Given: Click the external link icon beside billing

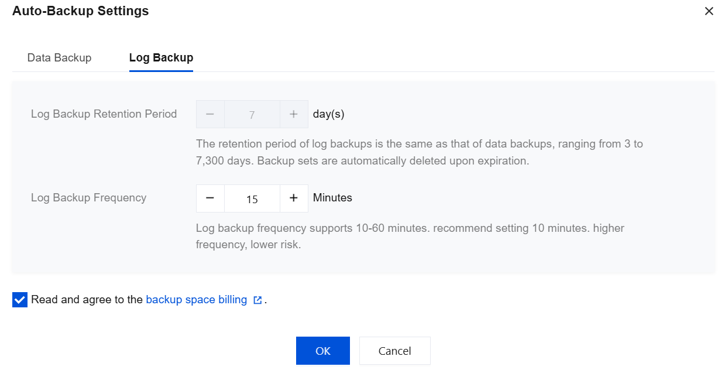Looking at the screenshot, I should [257, 300].
